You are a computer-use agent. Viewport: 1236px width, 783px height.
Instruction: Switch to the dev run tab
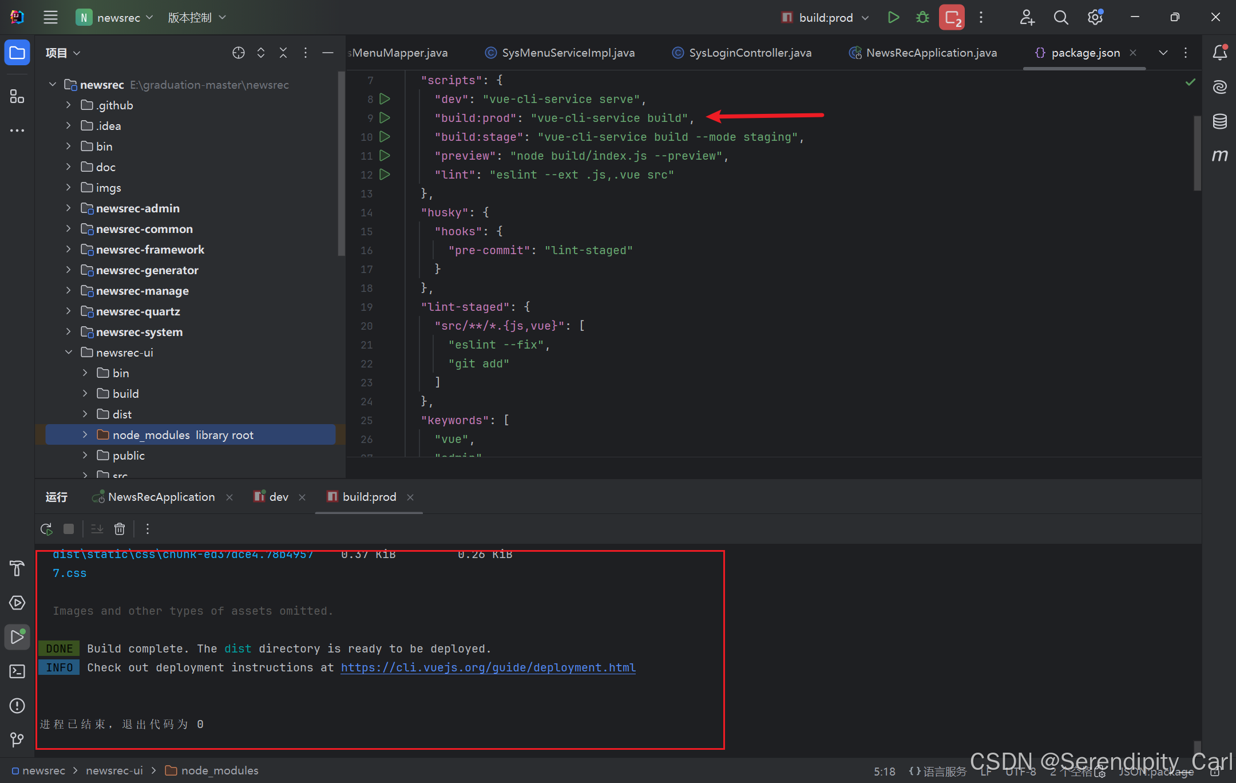coord(278,497)
